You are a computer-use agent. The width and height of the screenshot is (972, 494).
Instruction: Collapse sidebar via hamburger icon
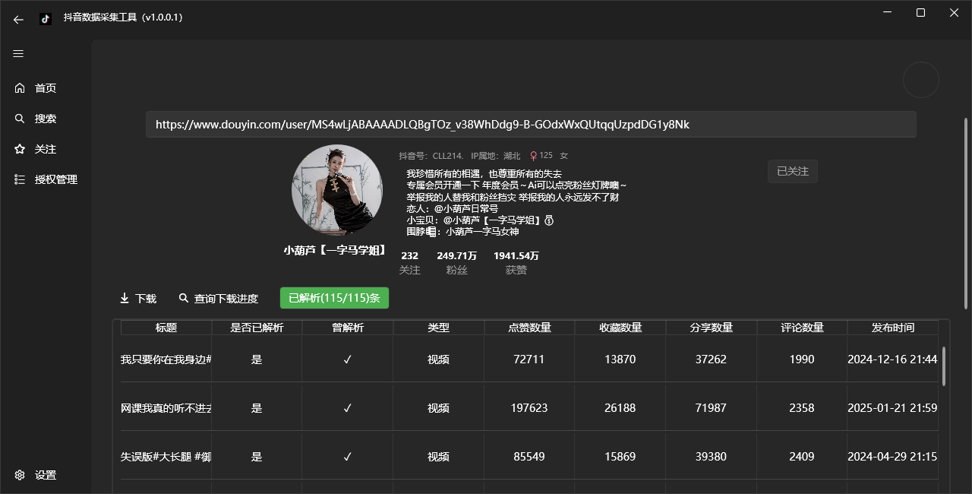(18, 53)
